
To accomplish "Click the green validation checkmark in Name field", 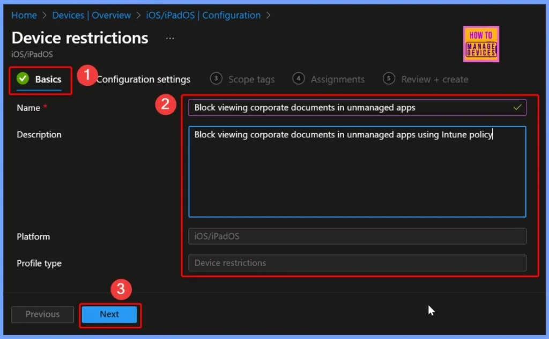I will tap(516, 107).
